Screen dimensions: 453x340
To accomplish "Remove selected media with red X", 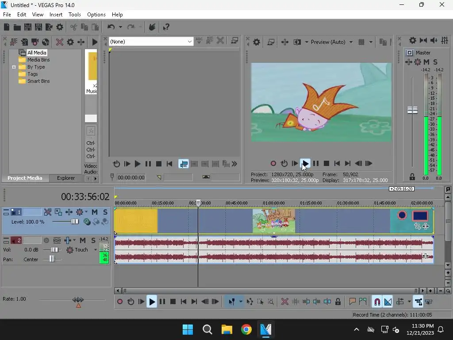I will [x=60, y=42].
